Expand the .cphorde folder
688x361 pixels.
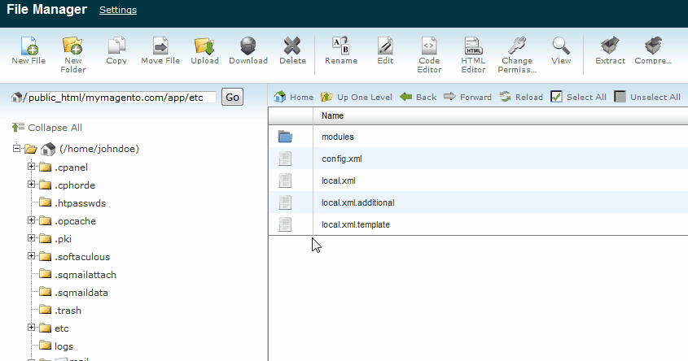pyautogui.click(x=31, y=185)
